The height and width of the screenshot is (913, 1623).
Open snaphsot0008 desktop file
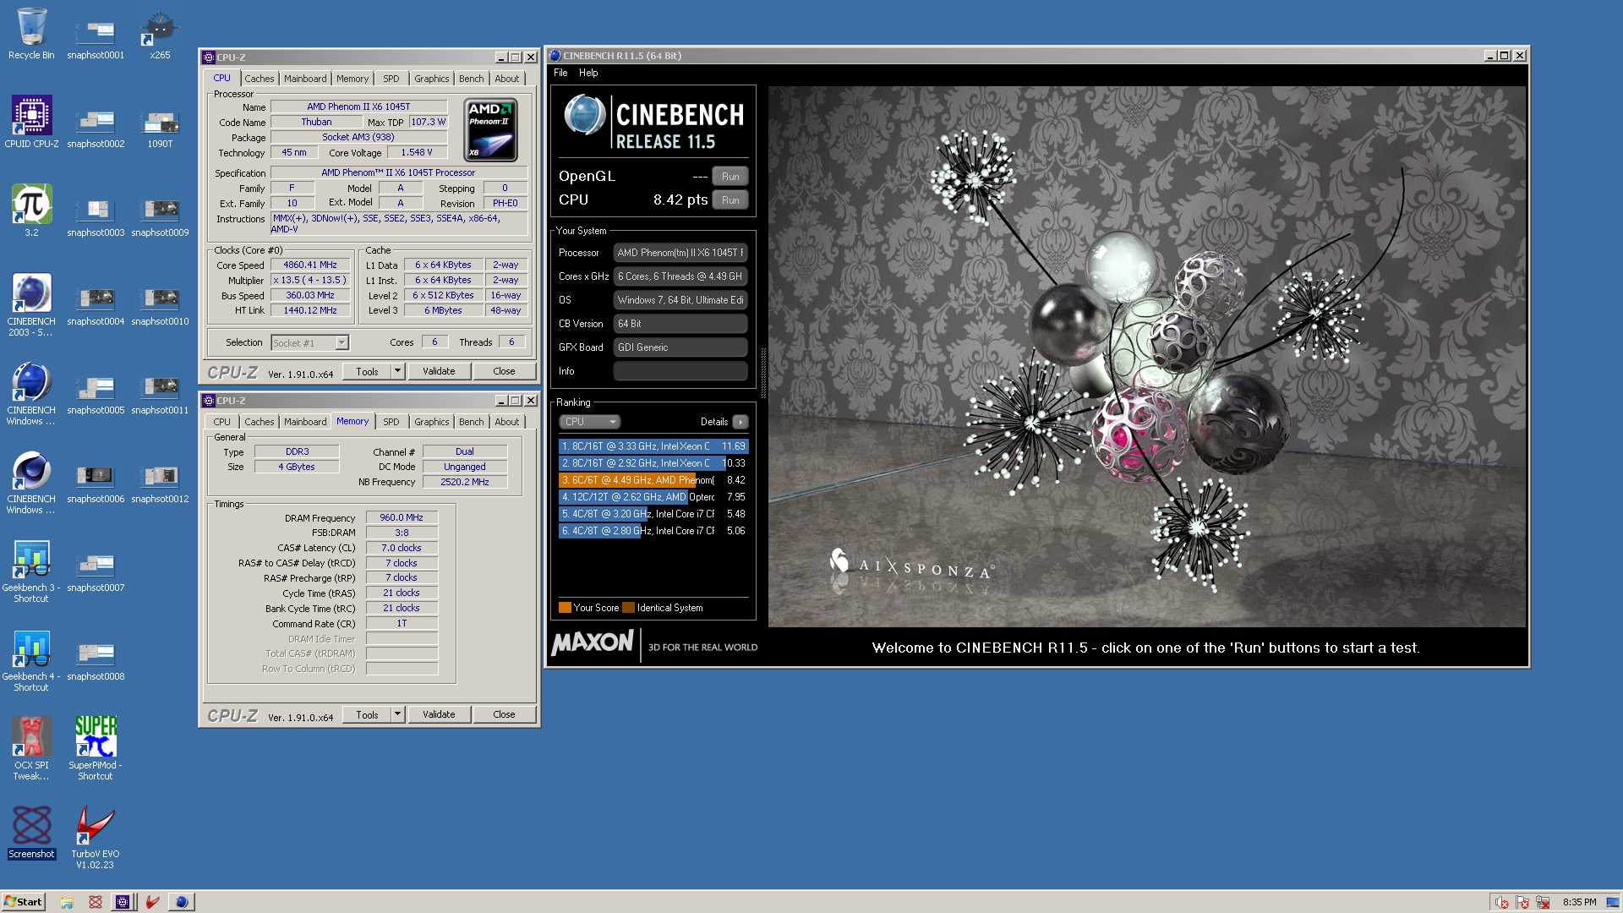coord(96,659)
